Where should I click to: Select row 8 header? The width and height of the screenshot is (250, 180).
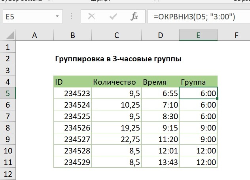8,127
